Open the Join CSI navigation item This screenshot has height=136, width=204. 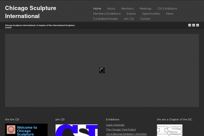click(x=129, y=19)
